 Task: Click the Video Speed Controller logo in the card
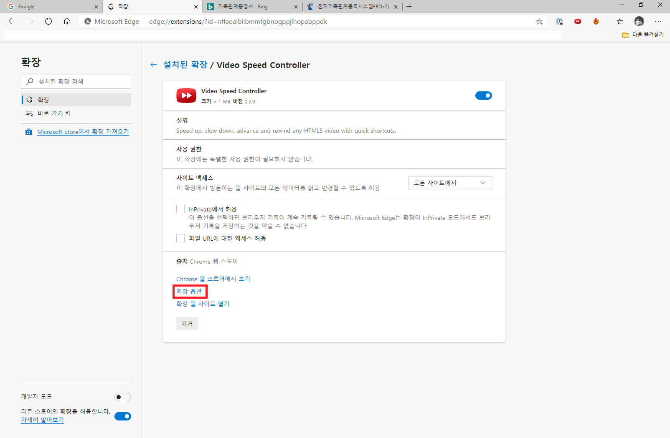pos(186,96)
